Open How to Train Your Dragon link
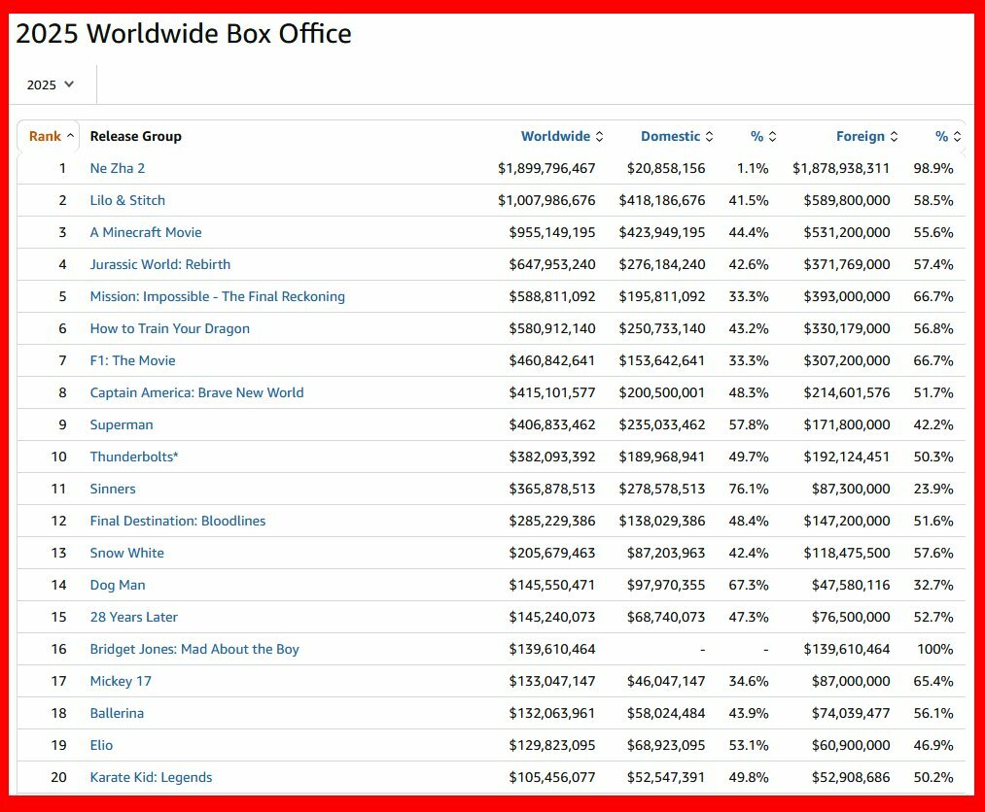Viewport: 985px width, 812px height. [x=169, y=328]
